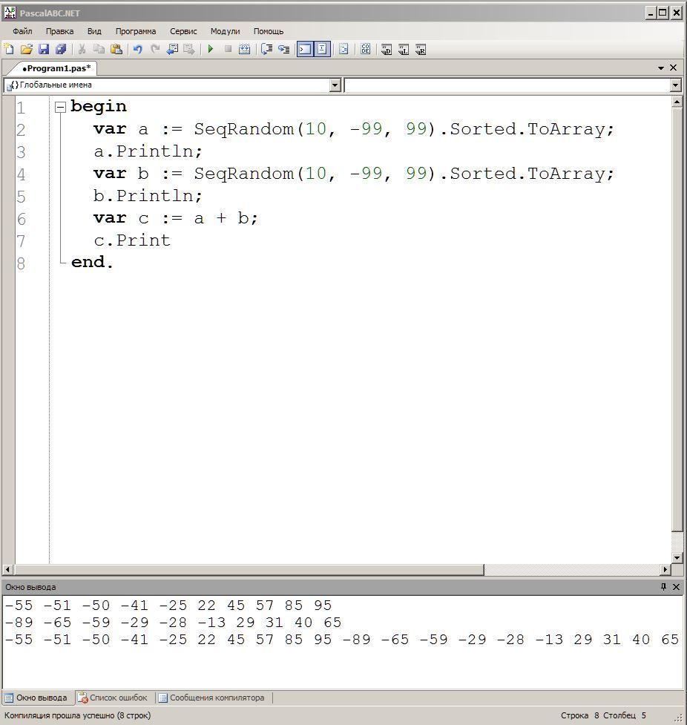The height and width of the screenshot is (725, 687).
Task: Maximize the PascalABC.NET window
Action: click(663, 13)
